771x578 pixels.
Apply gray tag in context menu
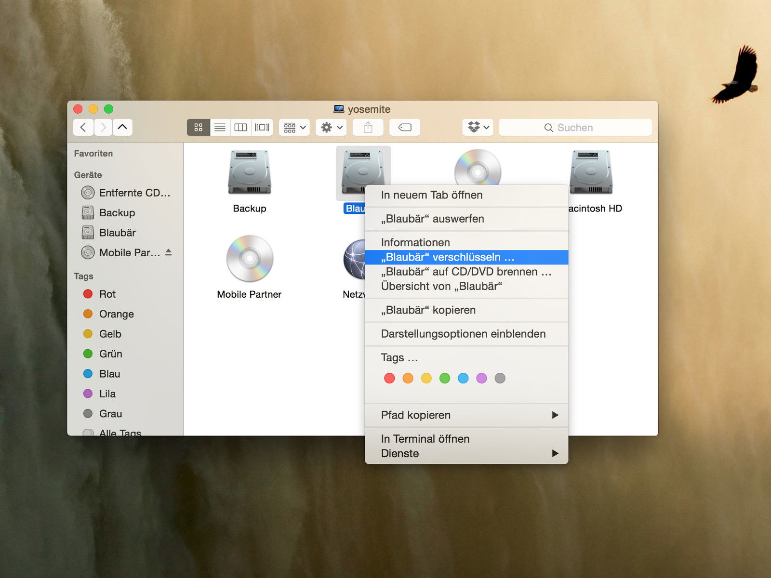pos(500,378)
